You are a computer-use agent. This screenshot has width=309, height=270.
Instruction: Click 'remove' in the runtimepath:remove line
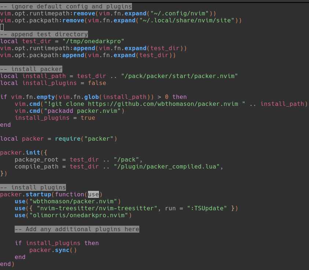tap(84, 14)
